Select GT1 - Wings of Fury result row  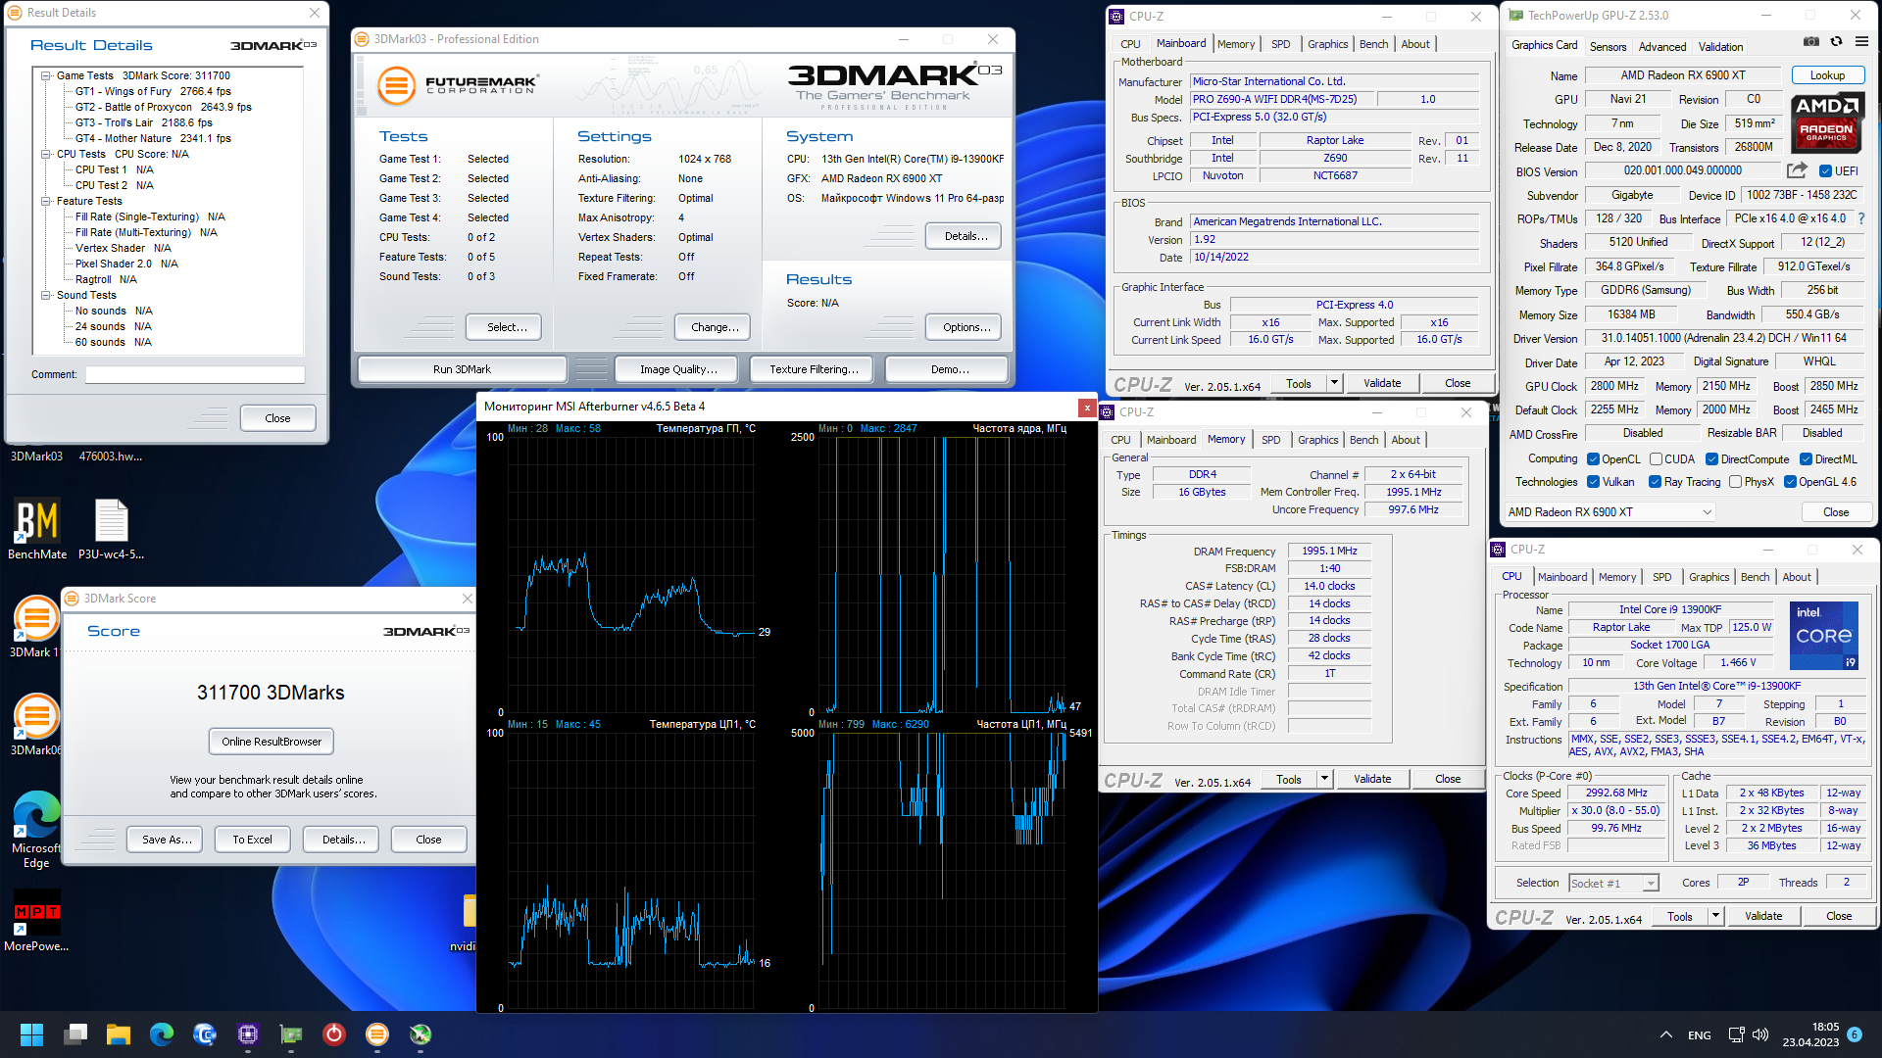point(153,91)
